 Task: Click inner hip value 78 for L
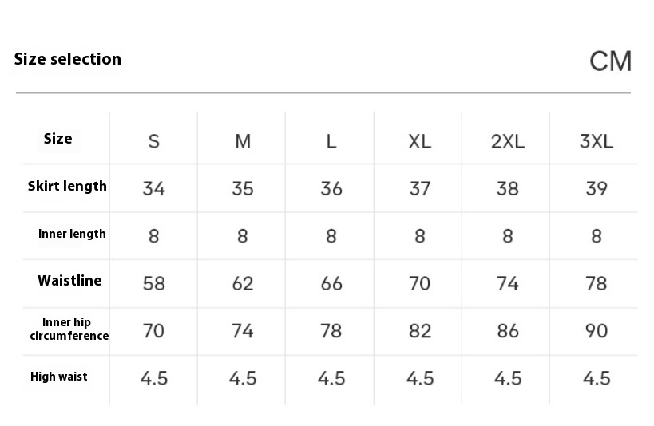(331, 331)
